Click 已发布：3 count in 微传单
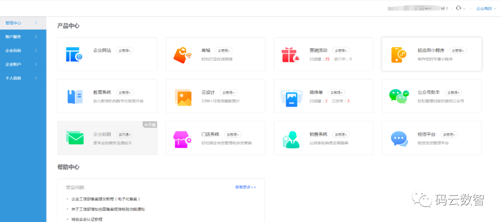 tap(340, 101)
